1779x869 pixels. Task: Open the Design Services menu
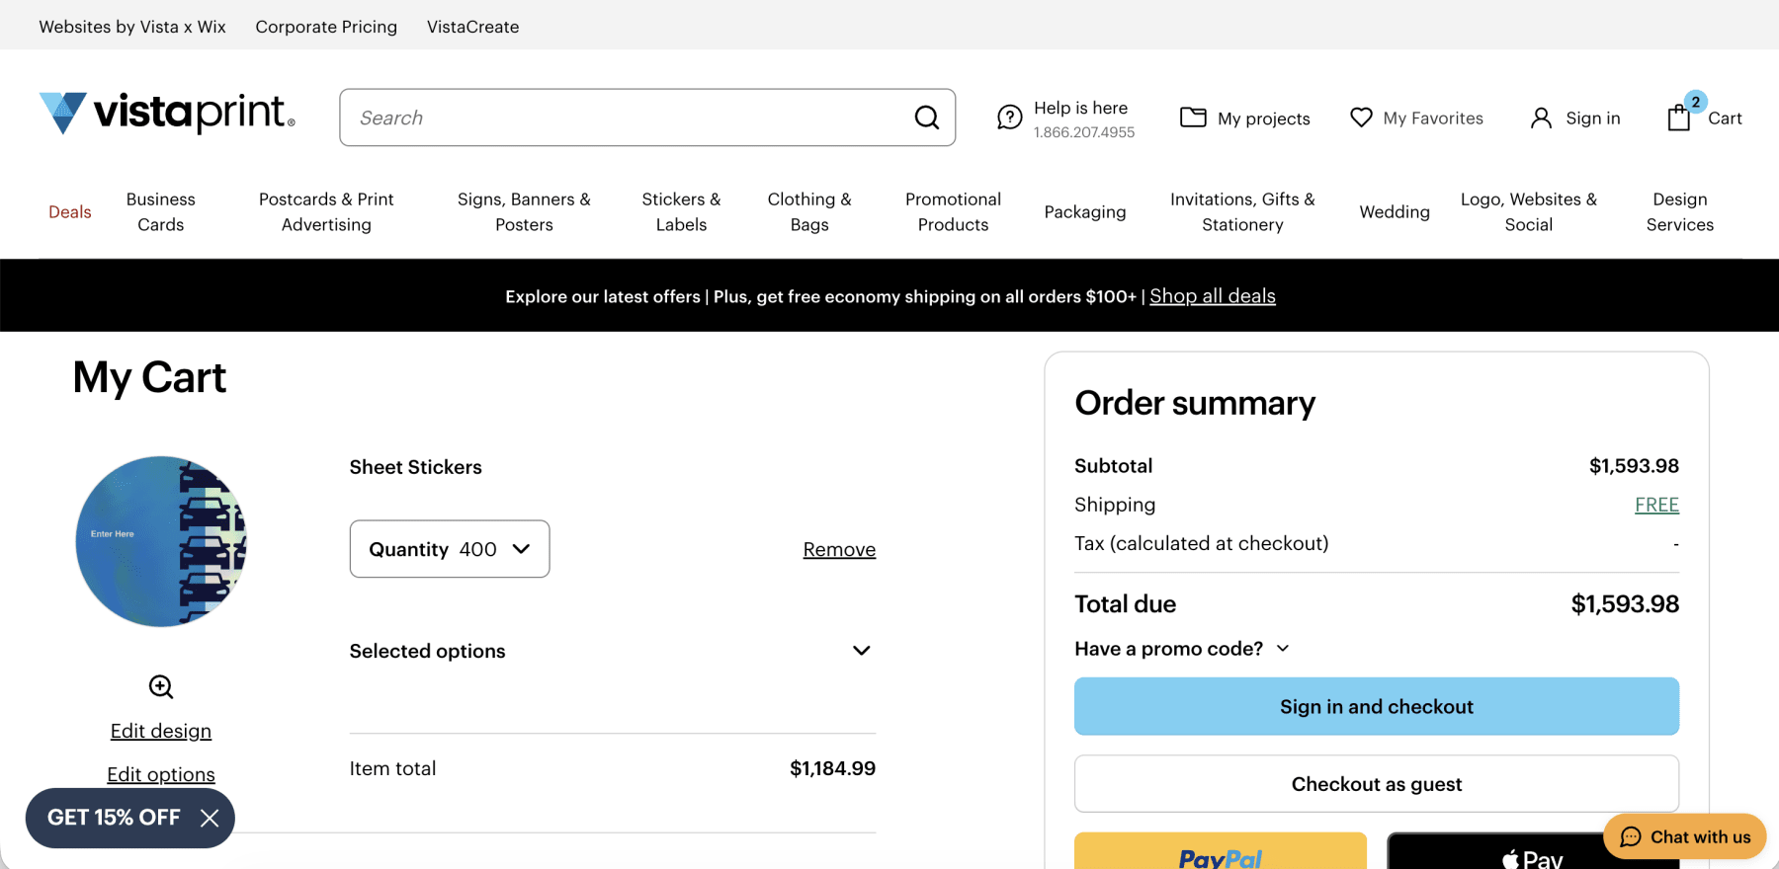1680,211
